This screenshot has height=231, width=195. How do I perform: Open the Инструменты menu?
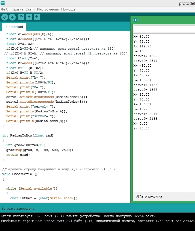click(48, 9)
